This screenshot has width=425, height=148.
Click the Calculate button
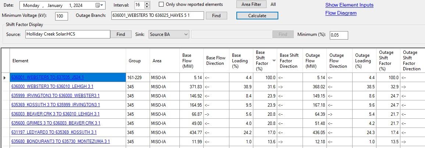[257, 16]
